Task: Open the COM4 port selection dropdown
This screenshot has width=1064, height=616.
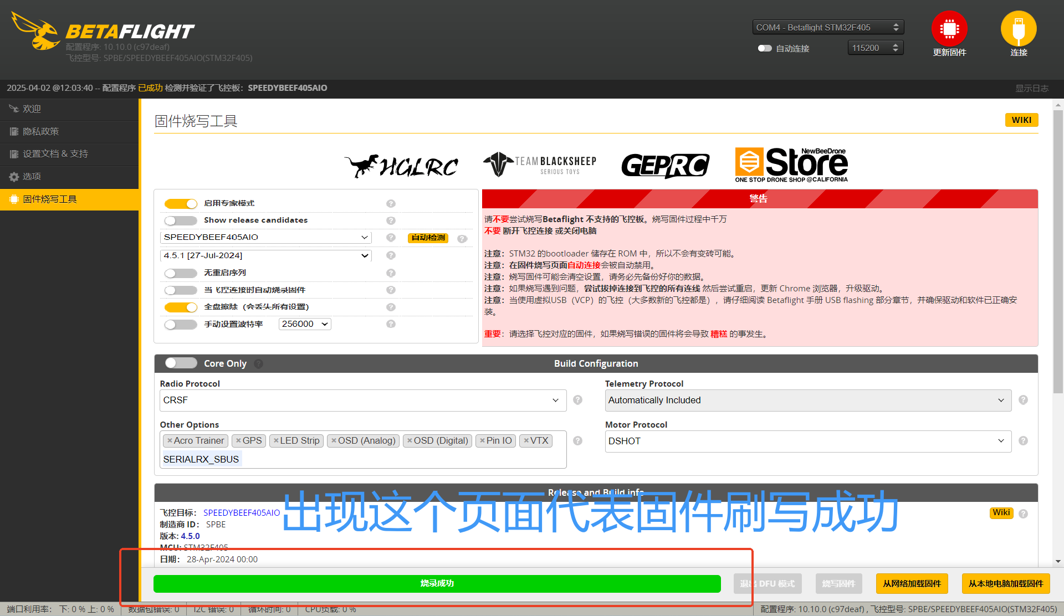Action: [828, 27]
